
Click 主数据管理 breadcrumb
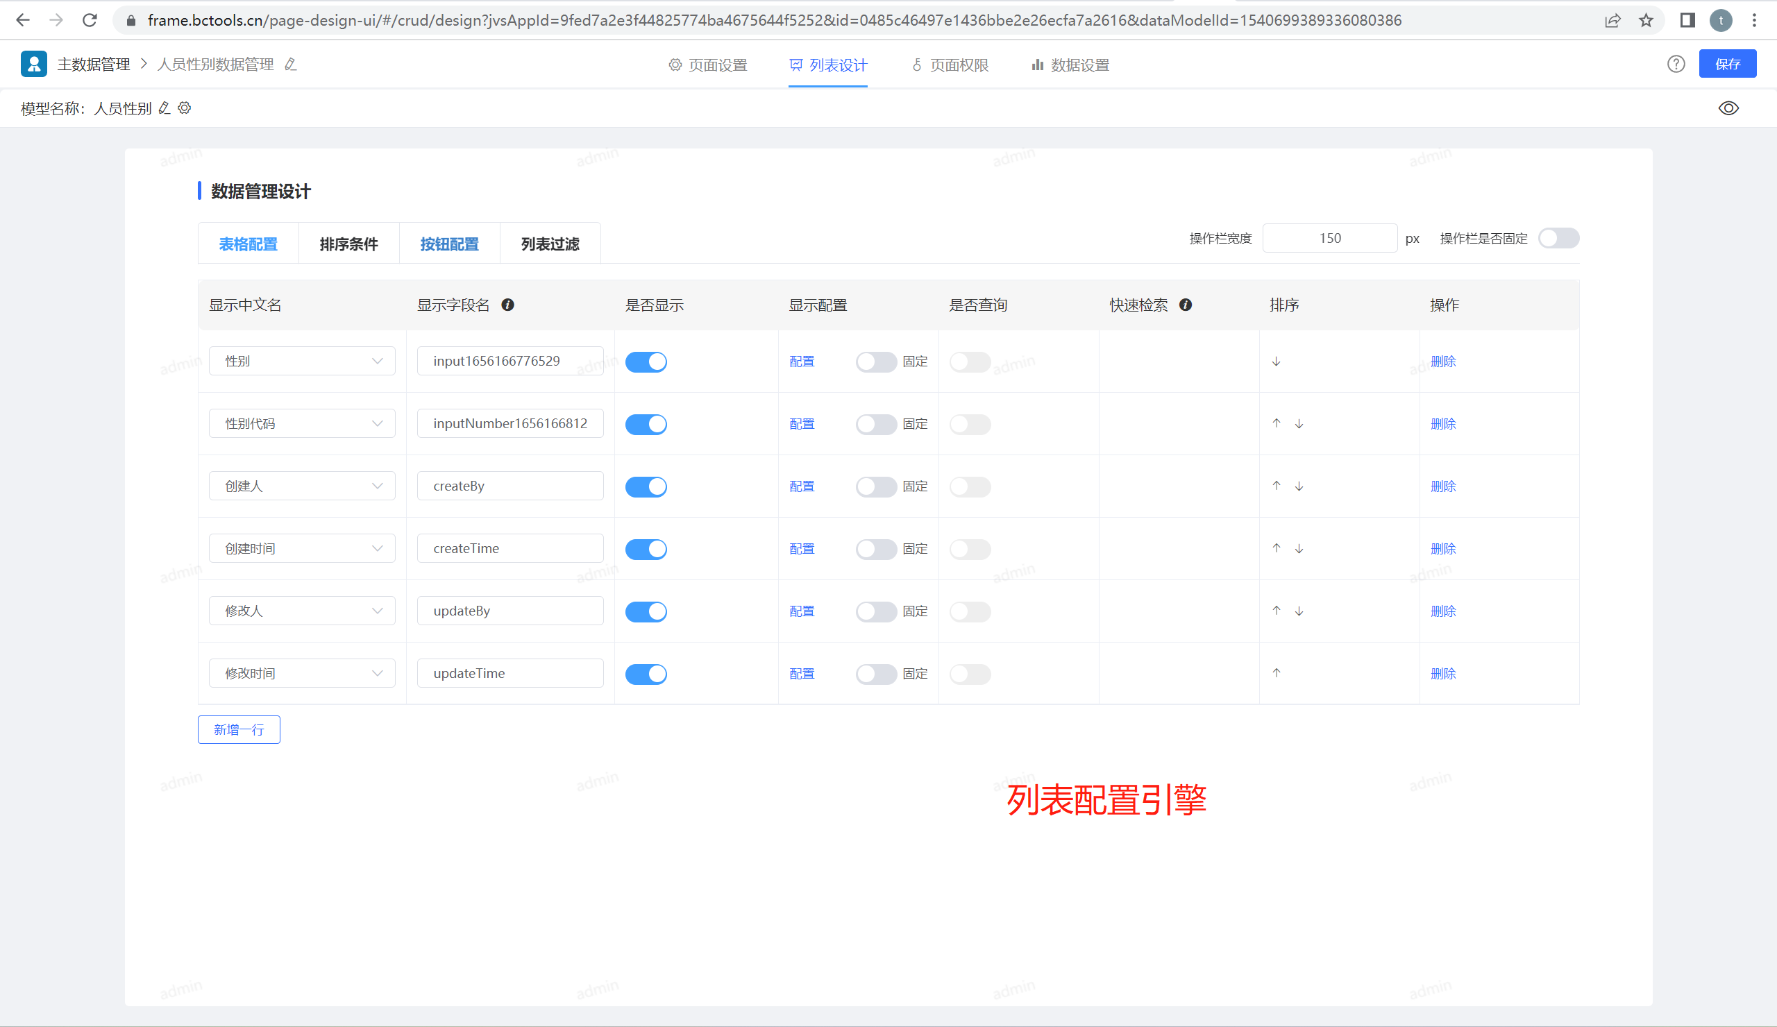93,64
